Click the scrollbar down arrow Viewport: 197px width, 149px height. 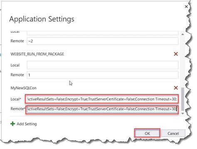182,113
